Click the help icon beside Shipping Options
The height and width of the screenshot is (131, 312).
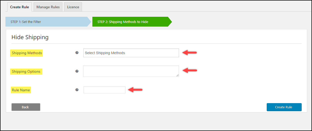click(x=77, y=71)
